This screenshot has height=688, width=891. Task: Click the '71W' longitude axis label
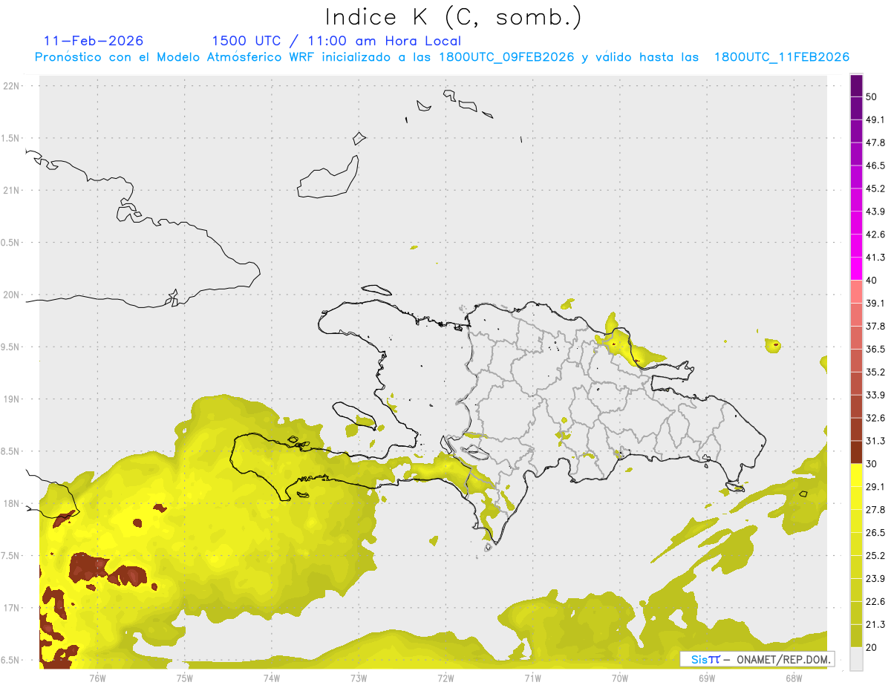click(532, 678)
